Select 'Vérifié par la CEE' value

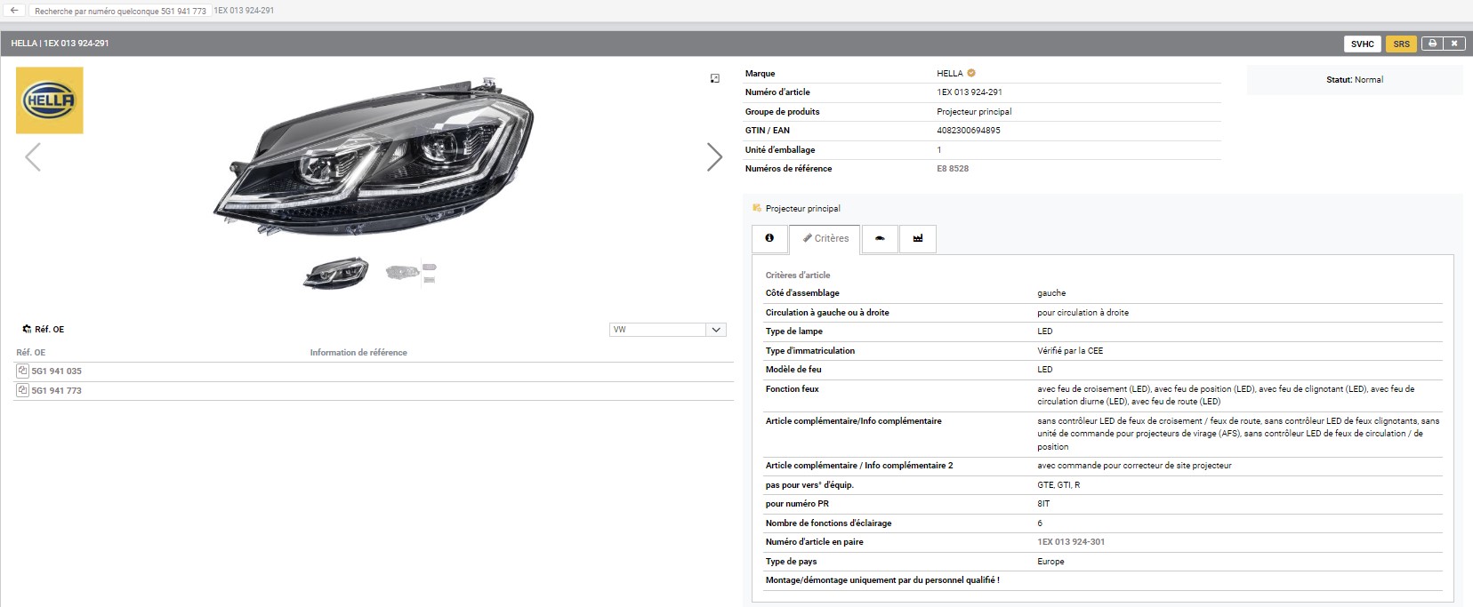(x=1070, y=351)
